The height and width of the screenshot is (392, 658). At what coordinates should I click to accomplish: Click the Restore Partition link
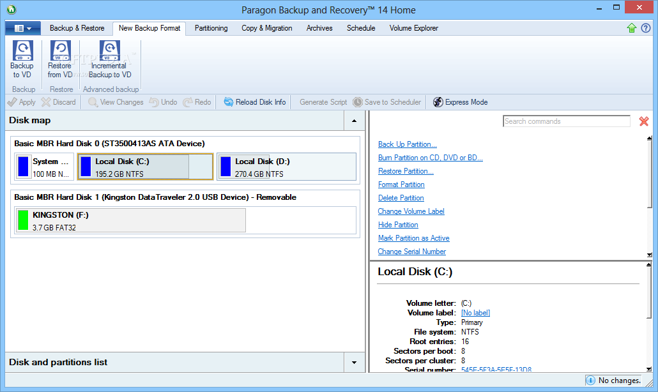coord(406,171)
